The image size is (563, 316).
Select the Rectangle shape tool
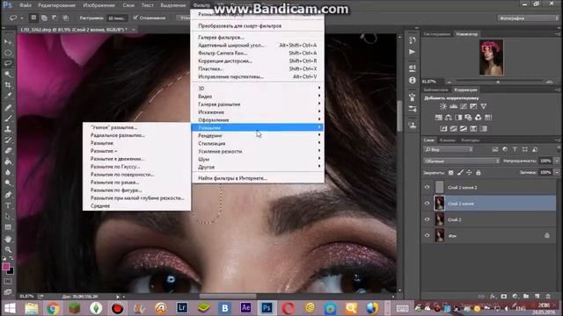coord(8,227)
